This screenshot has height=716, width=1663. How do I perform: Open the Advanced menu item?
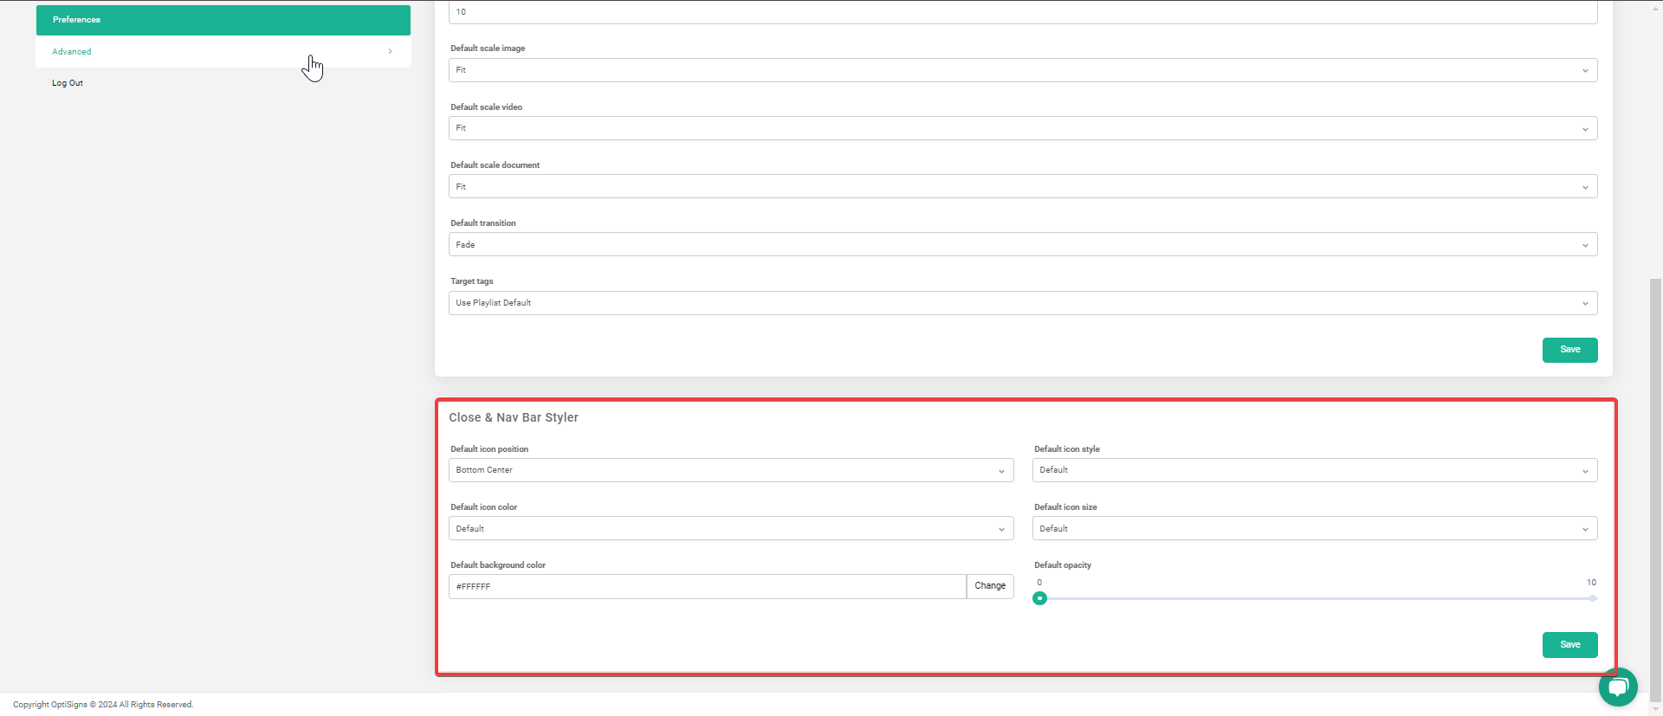coord(223,52)
